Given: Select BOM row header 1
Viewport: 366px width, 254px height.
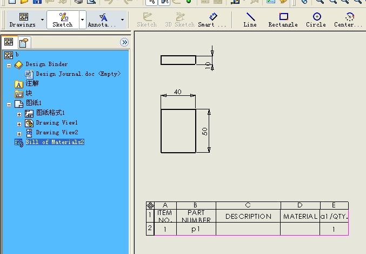Looking at the screenshot, I should click(150, 216).
